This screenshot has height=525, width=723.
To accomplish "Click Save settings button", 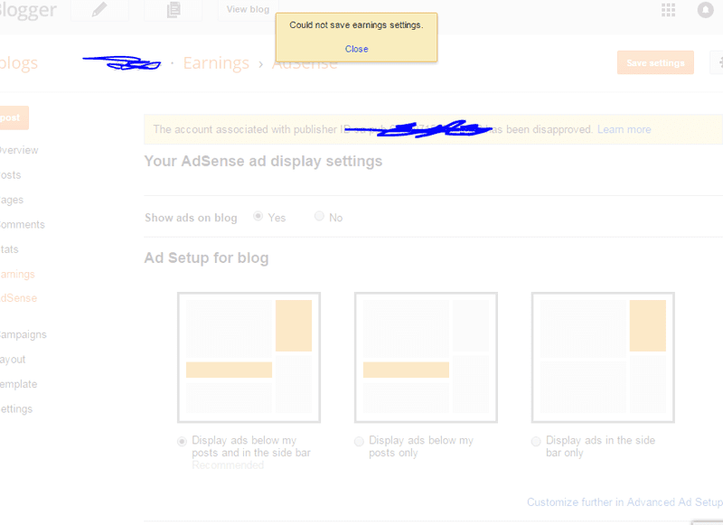I will (655, 62).
